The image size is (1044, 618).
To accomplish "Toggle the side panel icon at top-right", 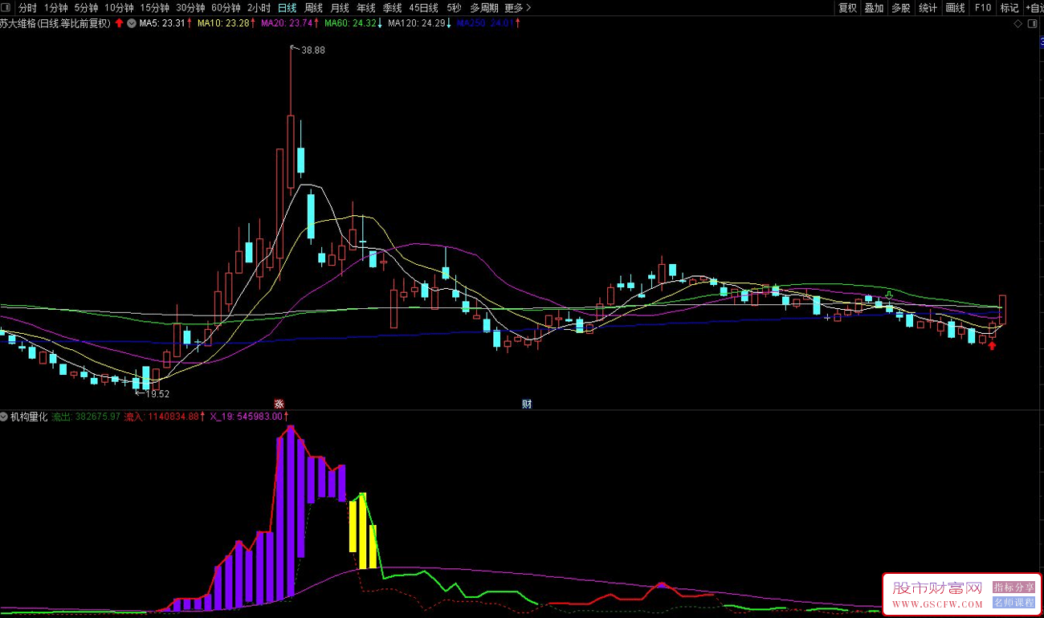I will coord(1033,24).
